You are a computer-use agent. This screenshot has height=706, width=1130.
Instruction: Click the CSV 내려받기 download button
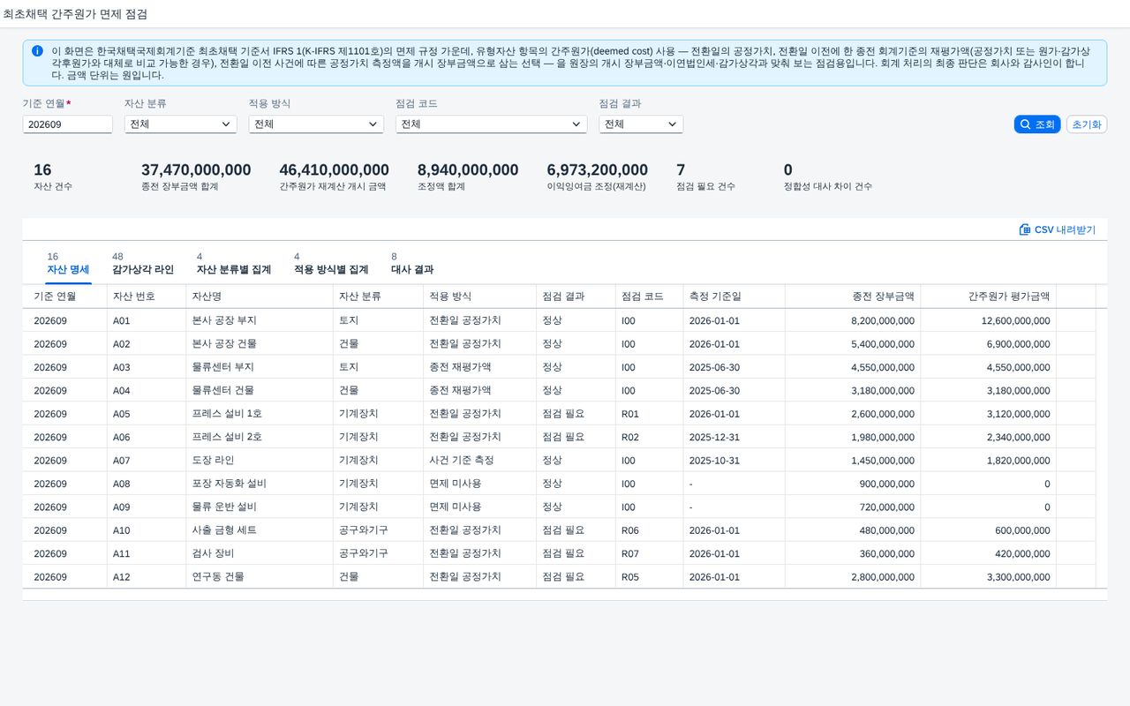click(x=1057, y=229)
